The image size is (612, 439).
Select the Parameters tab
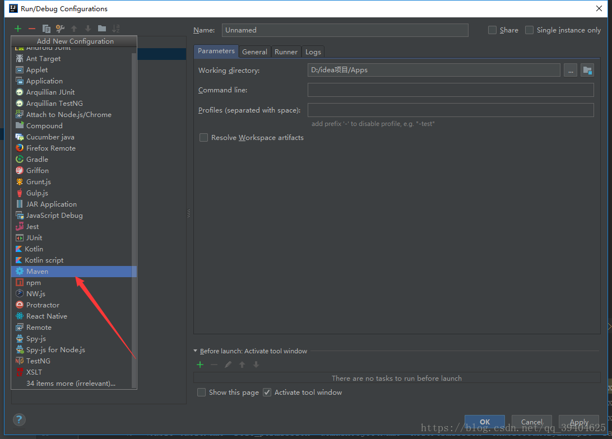pos(216,51)
